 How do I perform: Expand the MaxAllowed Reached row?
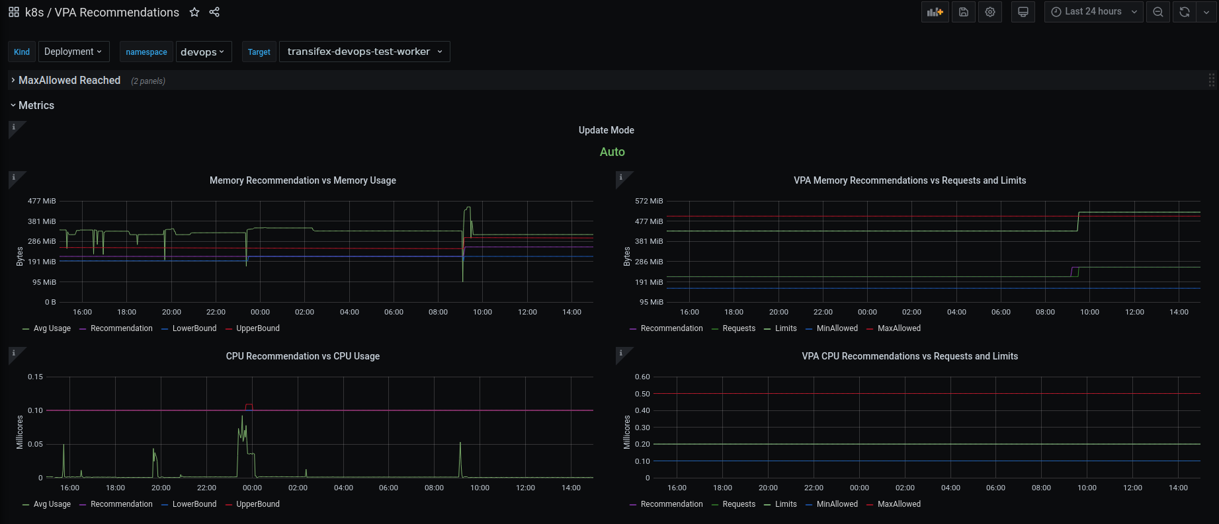click(x=69, y=81)
